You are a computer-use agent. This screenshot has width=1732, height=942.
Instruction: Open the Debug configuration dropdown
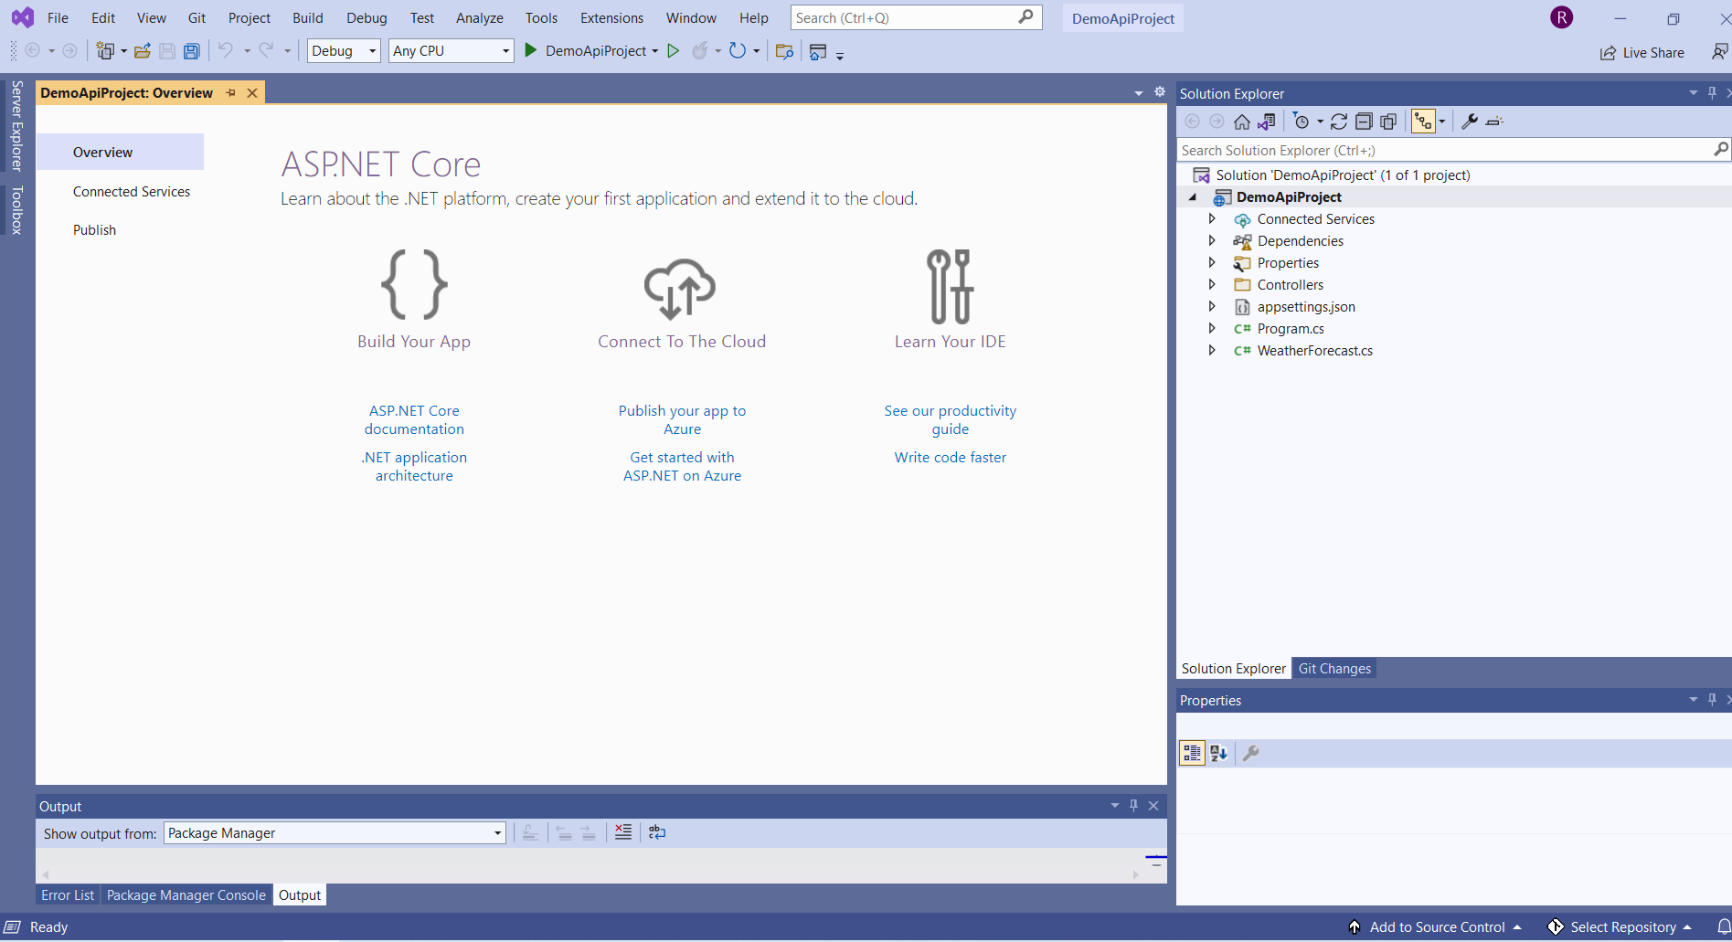click(344, 51)
